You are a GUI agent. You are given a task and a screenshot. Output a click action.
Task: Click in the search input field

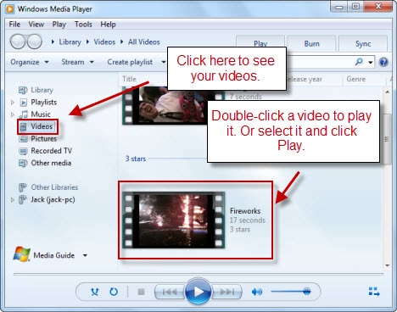point(320,62)
